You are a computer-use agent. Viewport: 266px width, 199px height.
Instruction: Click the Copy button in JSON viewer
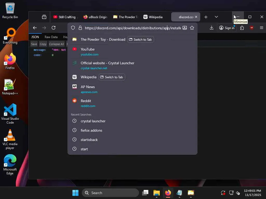point(43,44)
